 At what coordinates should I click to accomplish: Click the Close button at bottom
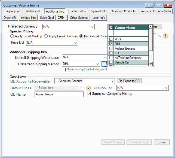[161, 142]
